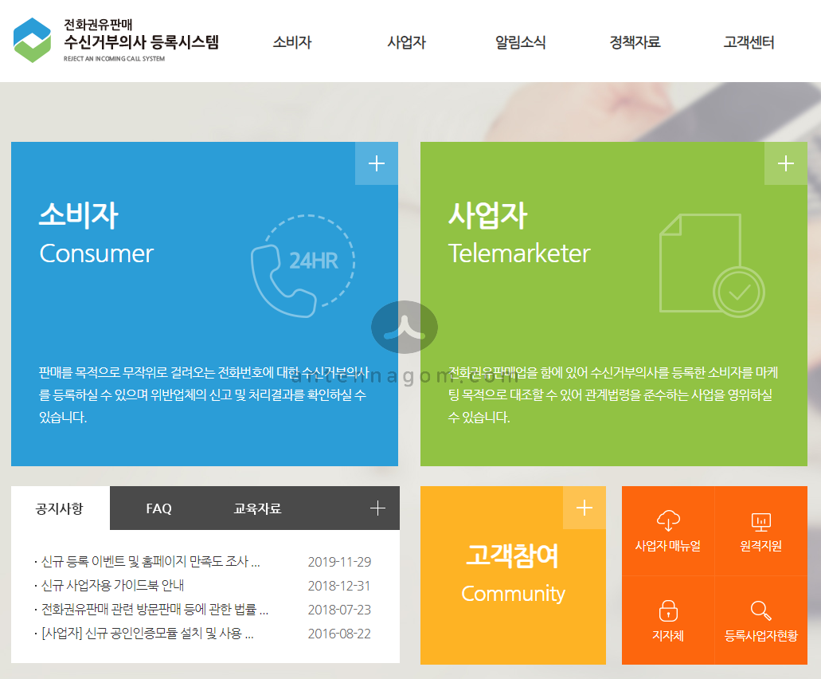Image resolution: width=821 pixels, height=679 pixels.
Task: Click the date 2016-08-22
Action: click(339, 634)
